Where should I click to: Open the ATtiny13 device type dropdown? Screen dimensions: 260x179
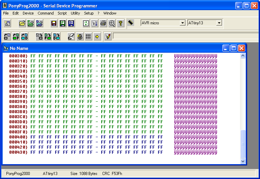(x=219, y=23)
